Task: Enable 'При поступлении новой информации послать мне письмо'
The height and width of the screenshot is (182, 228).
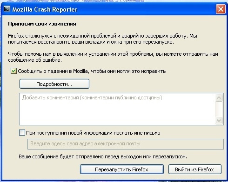Action: (x=22, y=133)
